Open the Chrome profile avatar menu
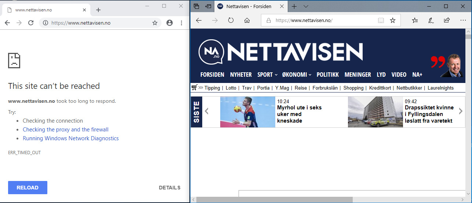The width and height of the screenshot is (472, 203). pyautogui.click(x=170, y=23)
